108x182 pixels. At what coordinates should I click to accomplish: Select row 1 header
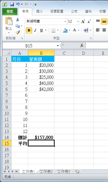7,59
